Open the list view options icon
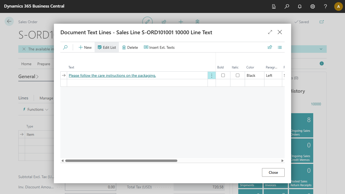The width and height of the screenshot is (345, 194). click(x=280, y=47)
